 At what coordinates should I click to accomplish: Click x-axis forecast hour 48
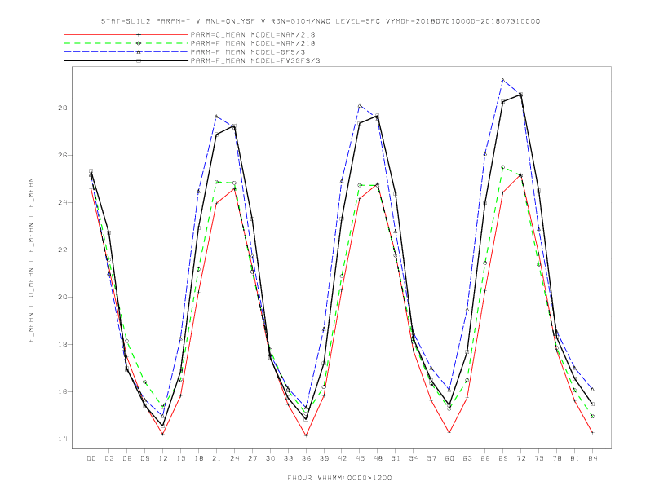[x=378, y=458]
